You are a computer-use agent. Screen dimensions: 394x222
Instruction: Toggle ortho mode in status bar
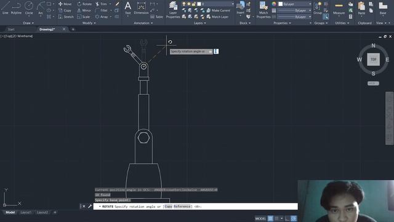(x=287, y=218)
